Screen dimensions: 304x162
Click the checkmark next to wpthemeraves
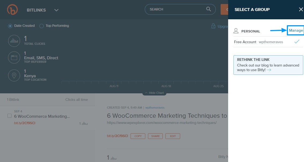point(297,42)
